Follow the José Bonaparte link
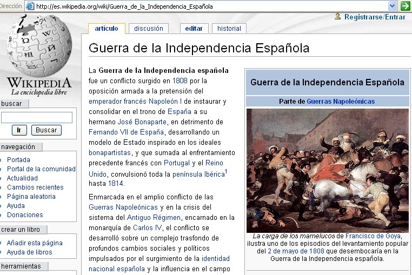412x275 pixels. point(142,122)
